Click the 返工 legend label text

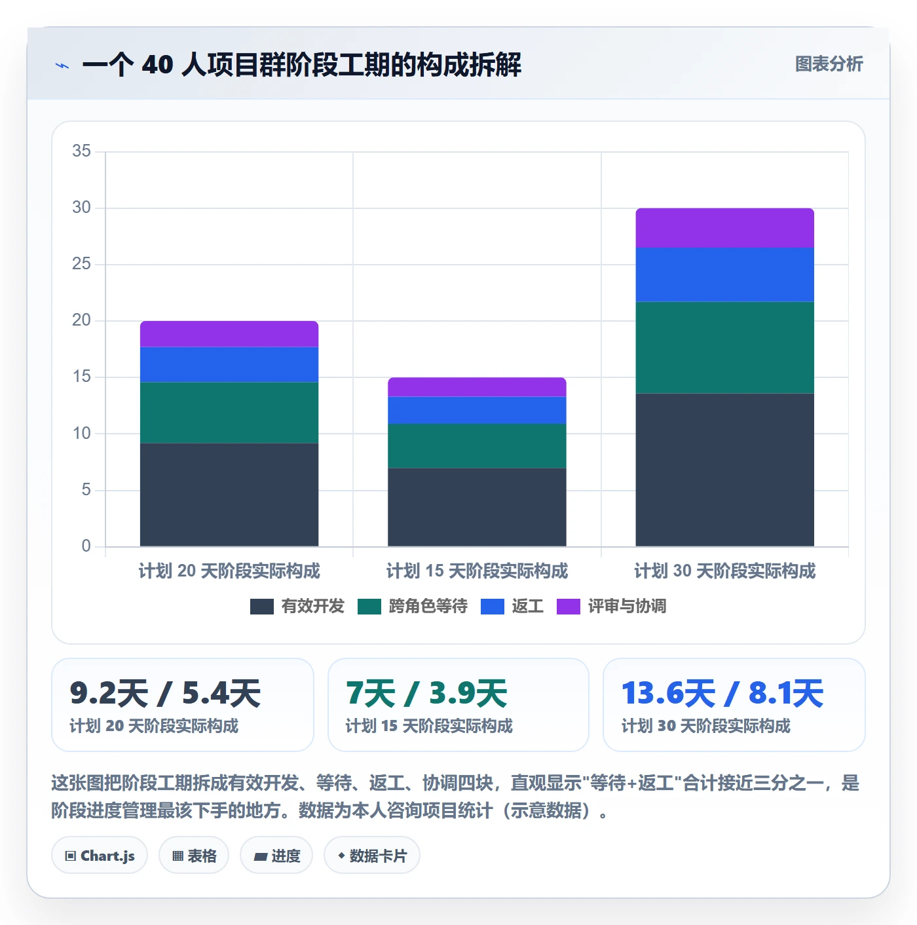coord(528,607)
